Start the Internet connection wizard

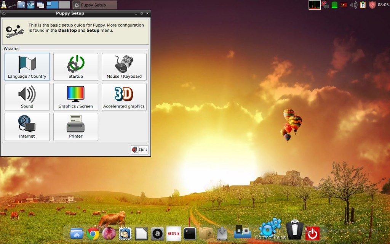point(27,127)
